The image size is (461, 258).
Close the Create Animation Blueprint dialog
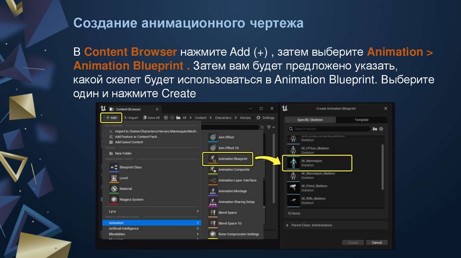(386, 109)
